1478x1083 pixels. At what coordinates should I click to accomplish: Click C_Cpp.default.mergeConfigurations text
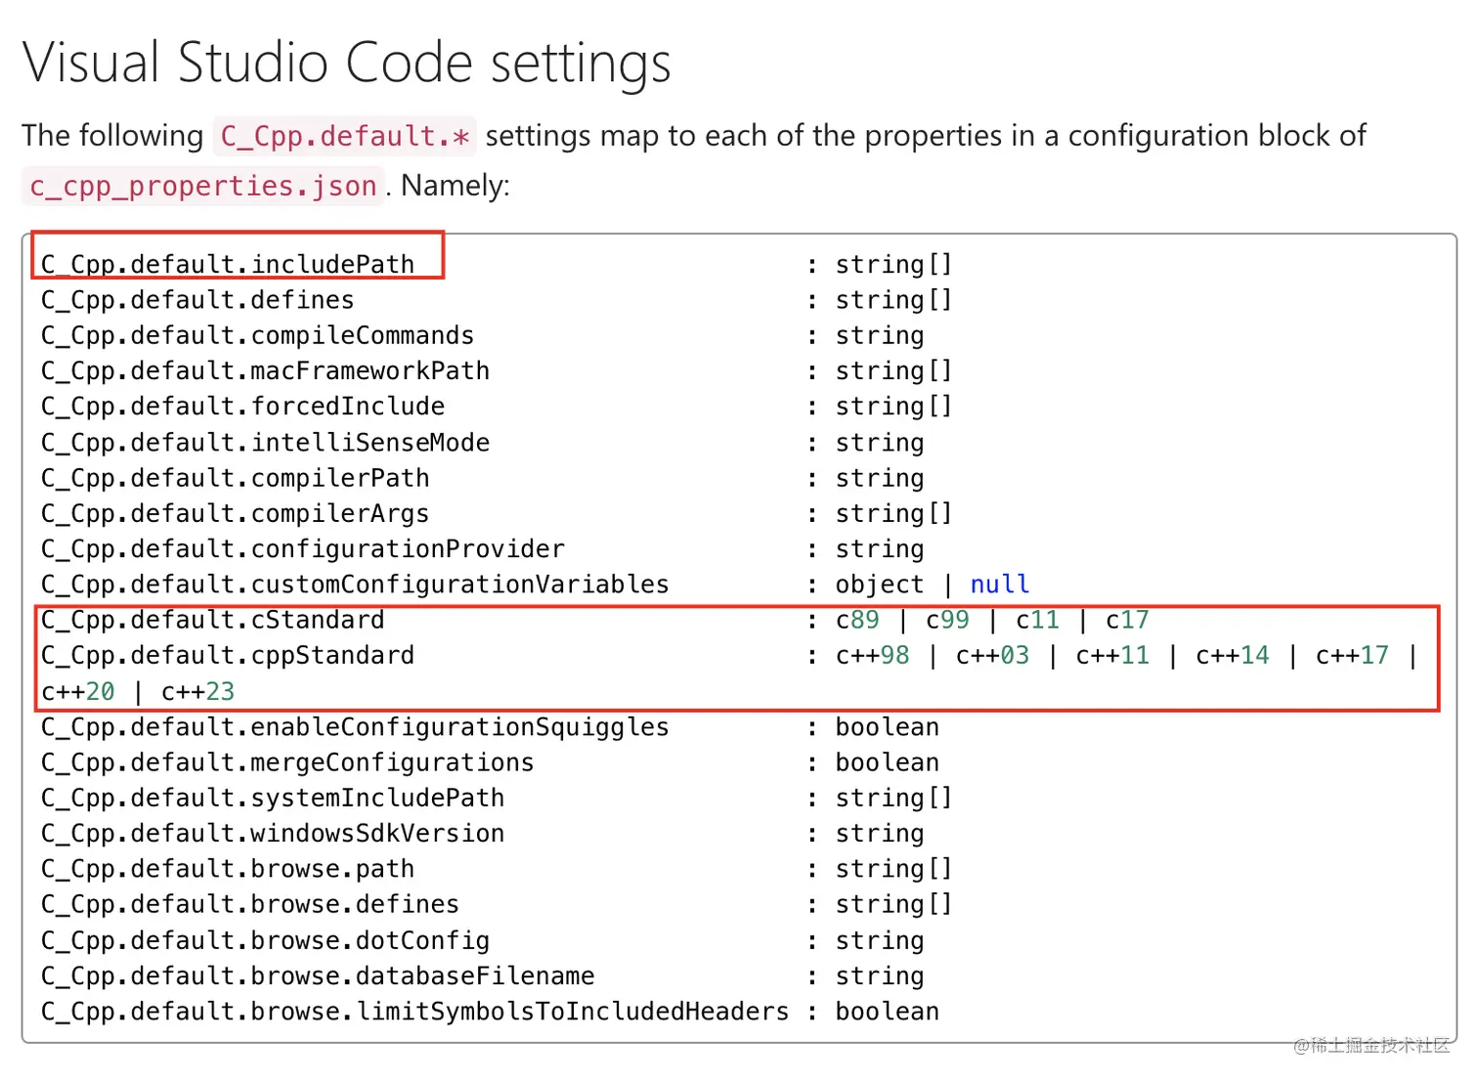tap(287, 762)
